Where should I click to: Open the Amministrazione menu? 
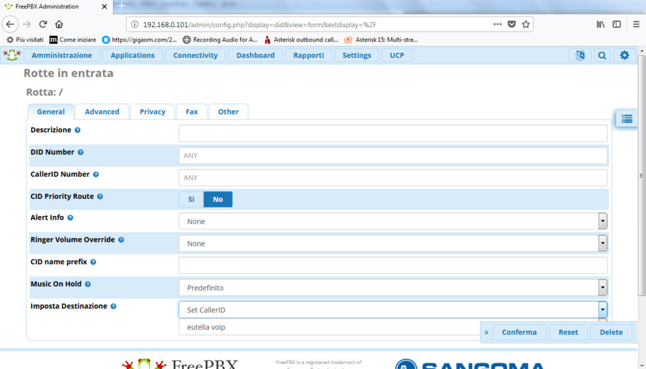pos(62,55)
